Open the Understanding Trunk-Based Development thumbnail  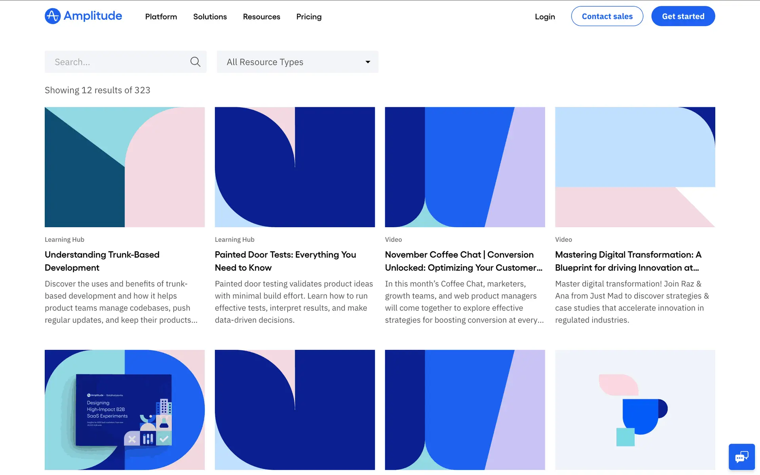coord(125,167)
